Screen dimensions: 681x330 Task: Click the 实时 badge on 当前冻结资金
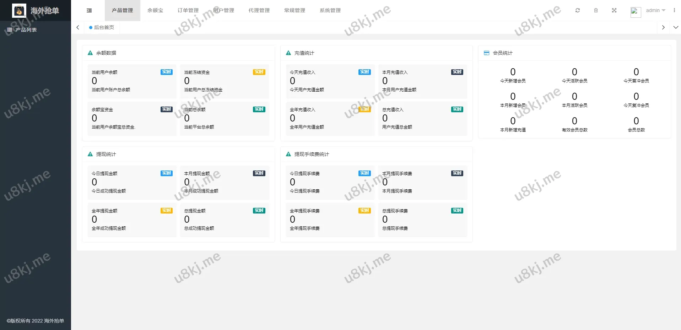coord(259,72)
